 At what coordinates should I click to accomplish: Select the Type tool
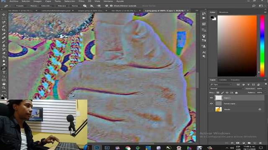[x=4, y=72]
